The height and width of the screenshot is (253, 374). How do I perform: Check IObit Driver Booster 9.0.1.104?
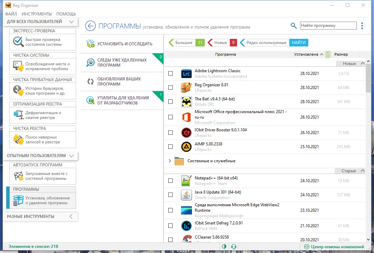tap(171, 132)
